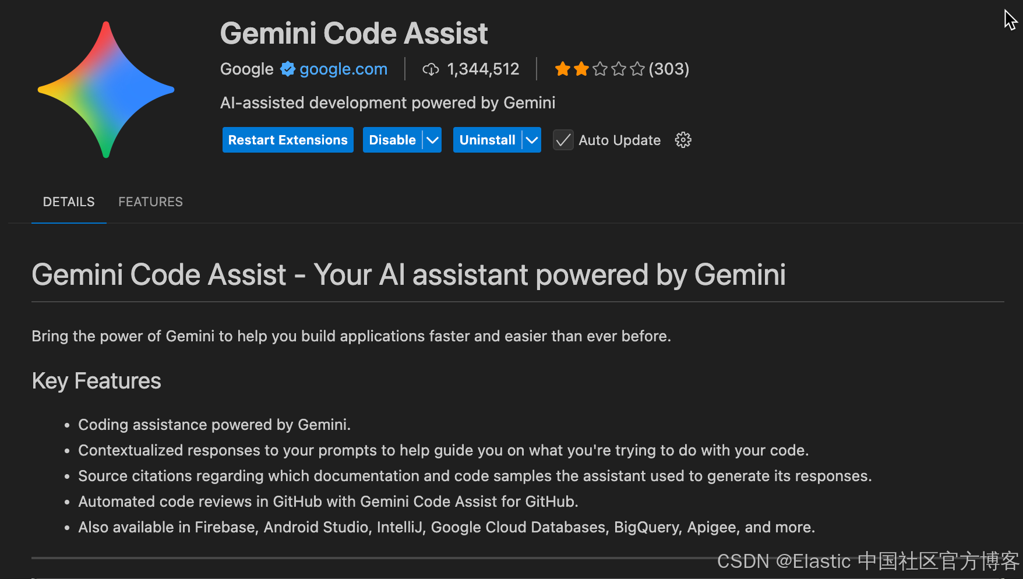This screenshot has width=1023, height=579.
Task: Expand the Uninstall dropdown arrow
Action: click(532, 140)
